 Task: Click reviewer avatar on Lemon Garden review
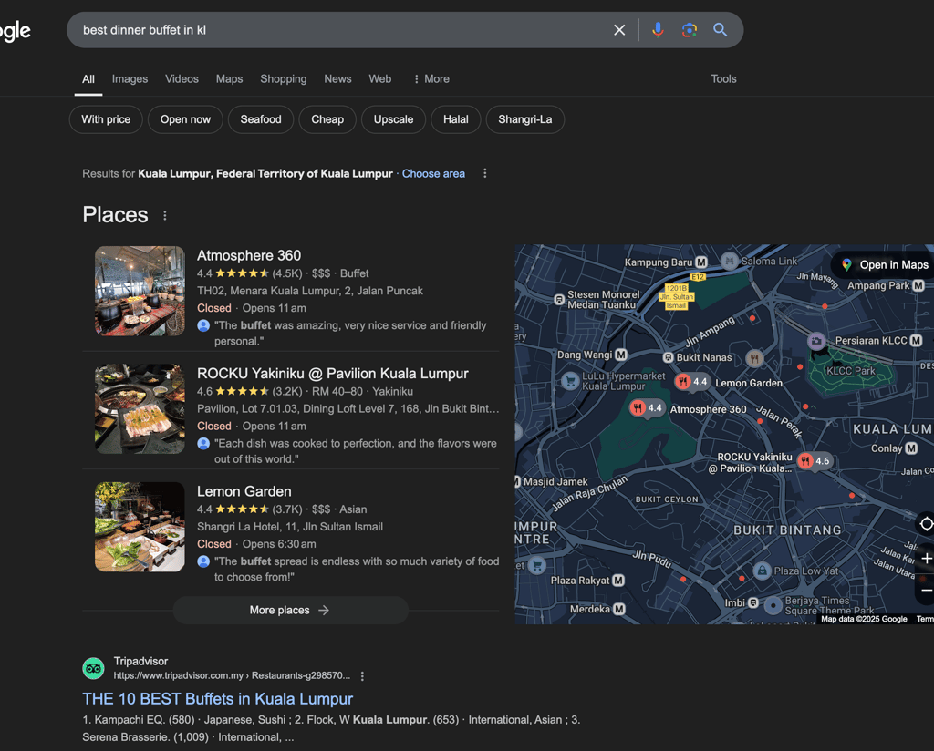click(x=203, y=561)
